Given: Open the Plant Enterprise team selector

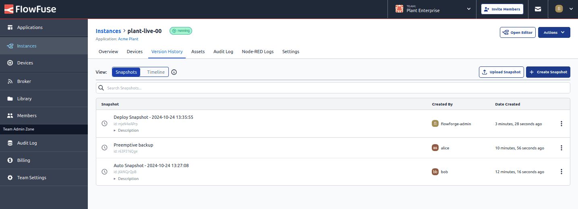Looking at the screenshot, I should click(x=433, y=9).
